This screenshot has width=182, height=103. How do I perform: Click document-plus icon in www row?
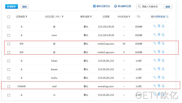coord(163,35)
